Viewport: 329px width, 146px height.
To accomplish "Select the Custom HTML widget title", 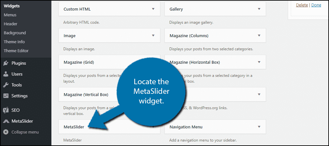I will (77, 9).
